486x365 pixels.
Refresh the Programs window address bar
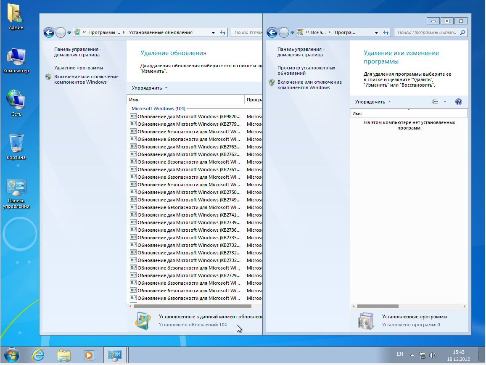pyautogui.click(x=386, y=32)
